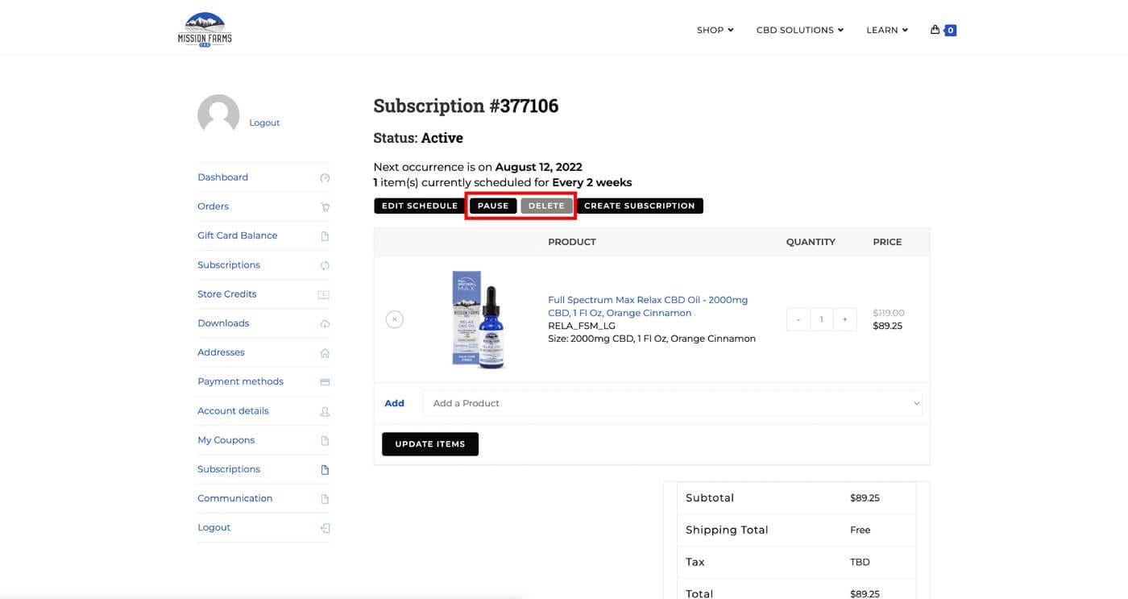Decrease quantity with the minus button
1128x599 pixels.
(798, 319)
